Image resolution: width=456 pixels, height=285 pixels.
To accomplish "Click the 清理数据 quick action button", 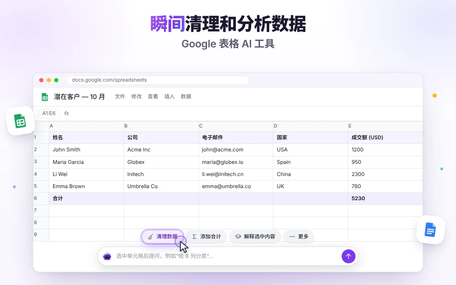I will click(162, 237).
